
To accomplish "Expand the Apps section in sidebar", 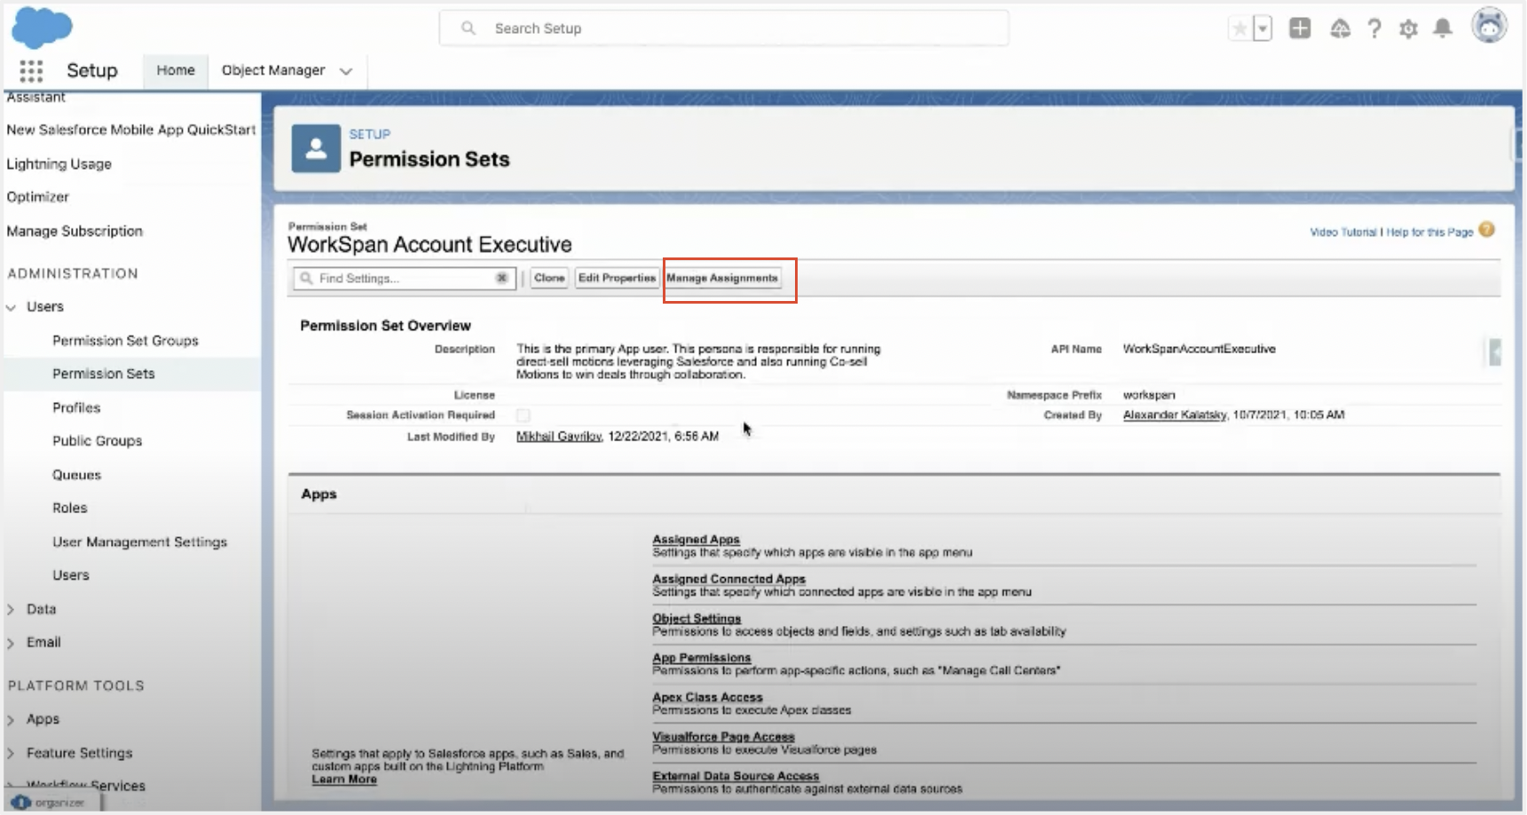I will click(12, 720).
